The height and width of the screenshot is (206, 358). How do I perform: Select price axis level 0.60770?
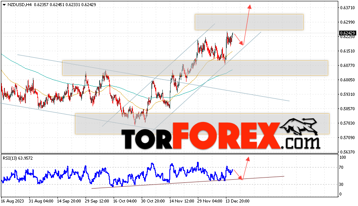pos(347,65)
